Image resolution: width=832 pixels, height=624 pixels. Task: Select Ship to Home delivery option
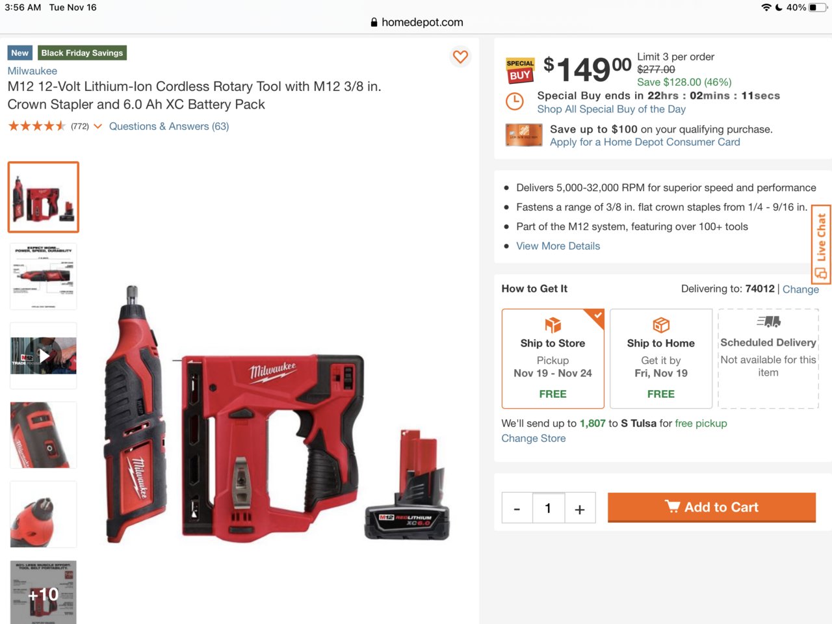coord(661,359)
